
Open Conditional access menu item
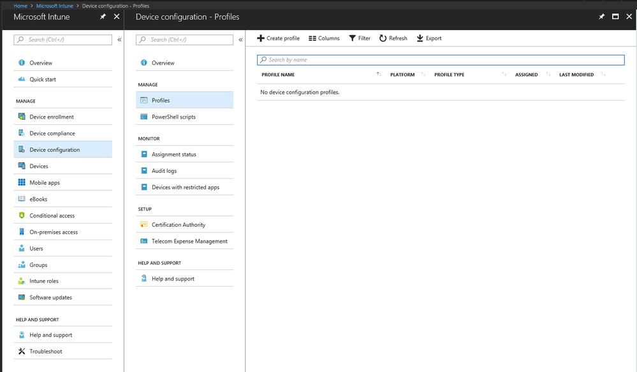52,215
